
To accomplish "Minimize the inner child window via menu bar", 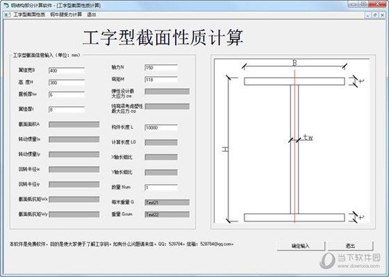I will pyautogui.click(x=367, y=15).
